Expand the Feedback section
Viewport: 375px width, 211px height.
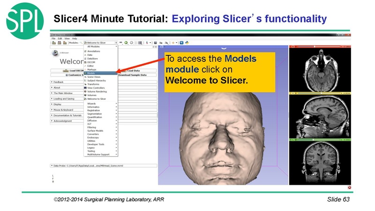point(67,82)
